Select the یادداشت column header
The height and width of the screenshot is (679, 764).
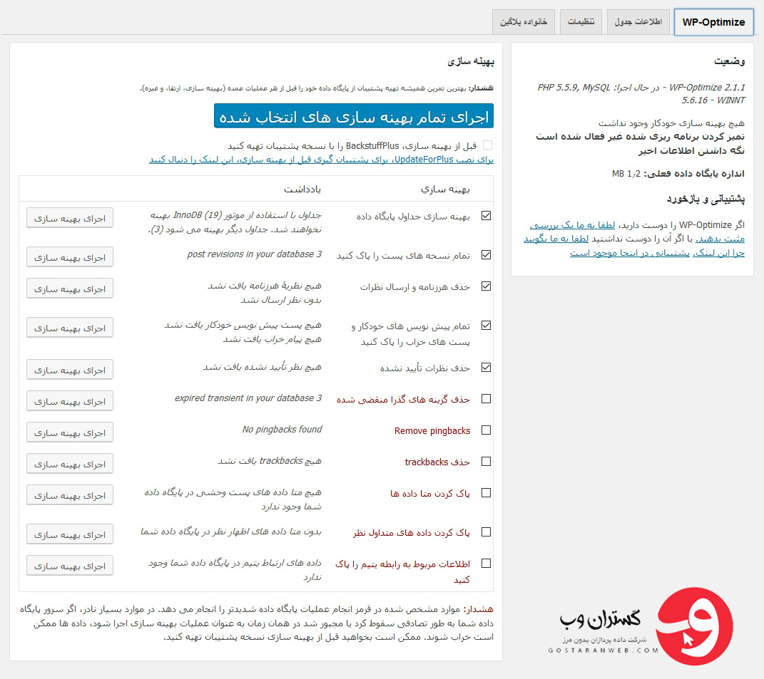click(302, 189)
